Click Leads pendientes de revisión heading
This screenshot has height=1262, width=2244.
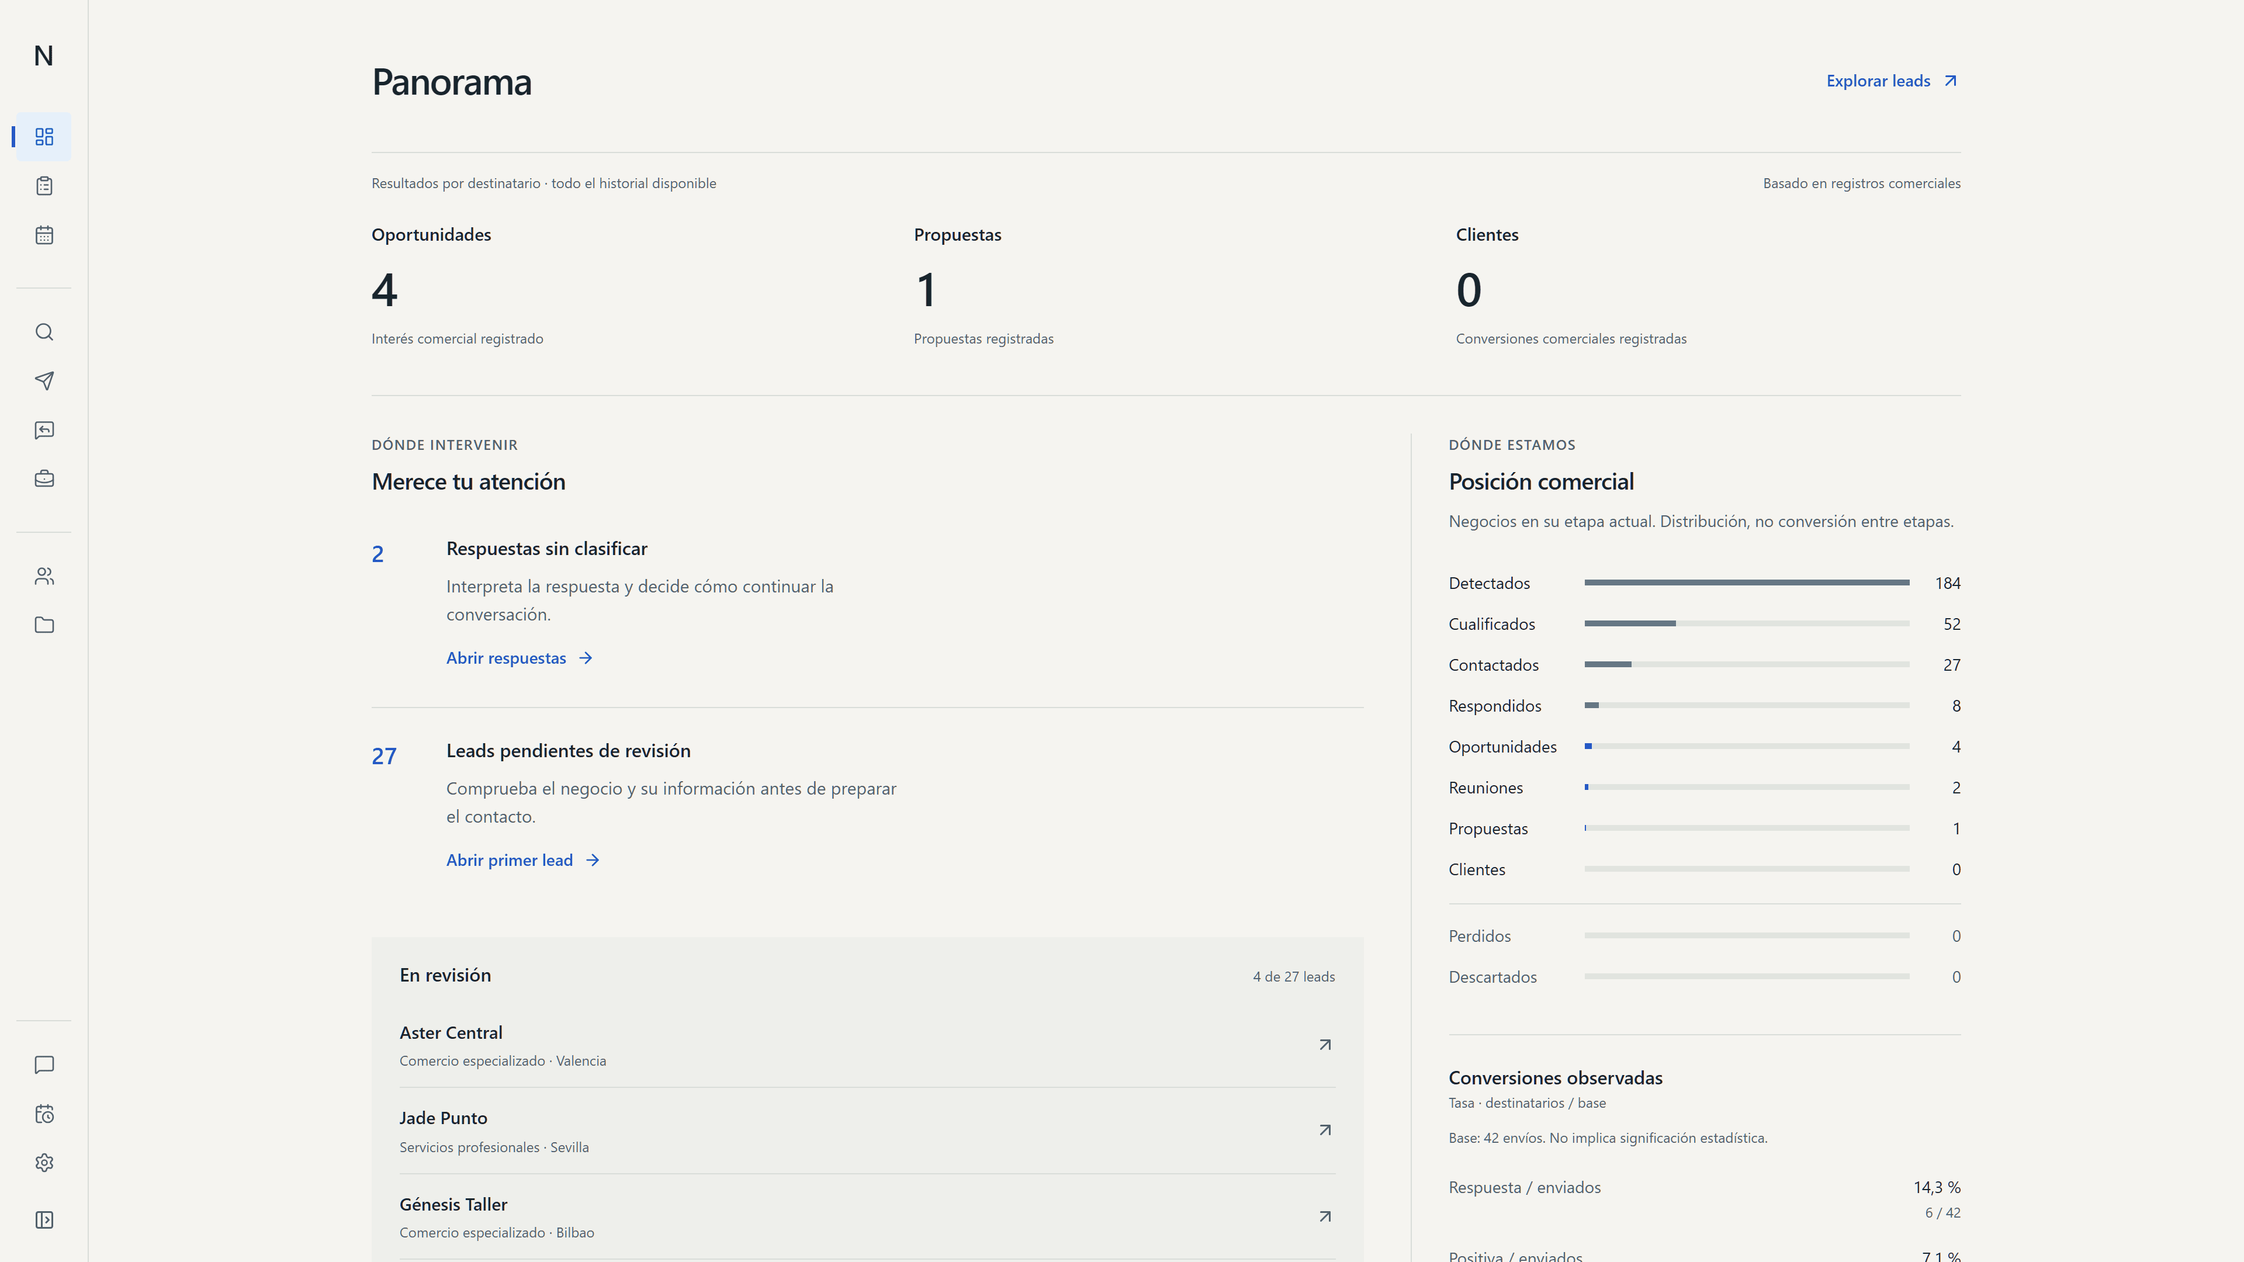[568, 751]
